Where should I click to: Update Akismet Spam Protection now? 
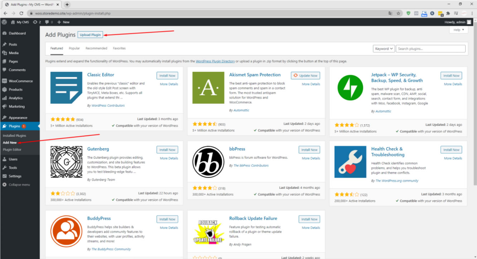(x=305, y=76)
